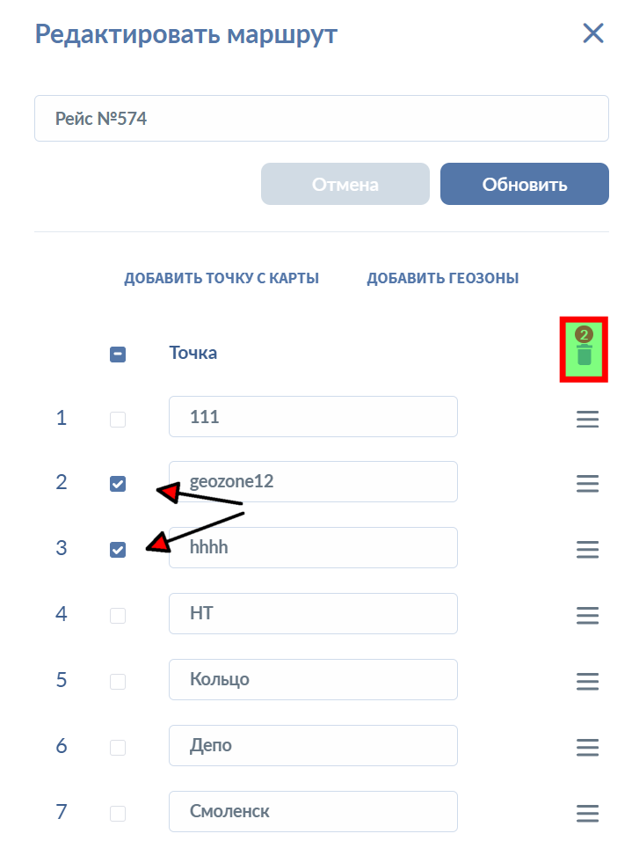Click the drag handle for Депо row

tap(587, 747)
